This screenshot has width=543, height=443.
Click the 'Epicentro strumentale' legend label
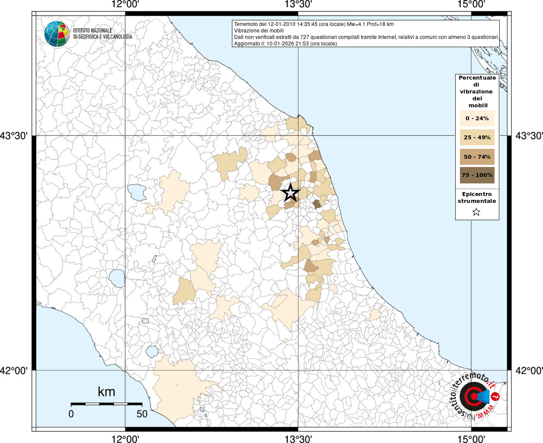[477, 198]
